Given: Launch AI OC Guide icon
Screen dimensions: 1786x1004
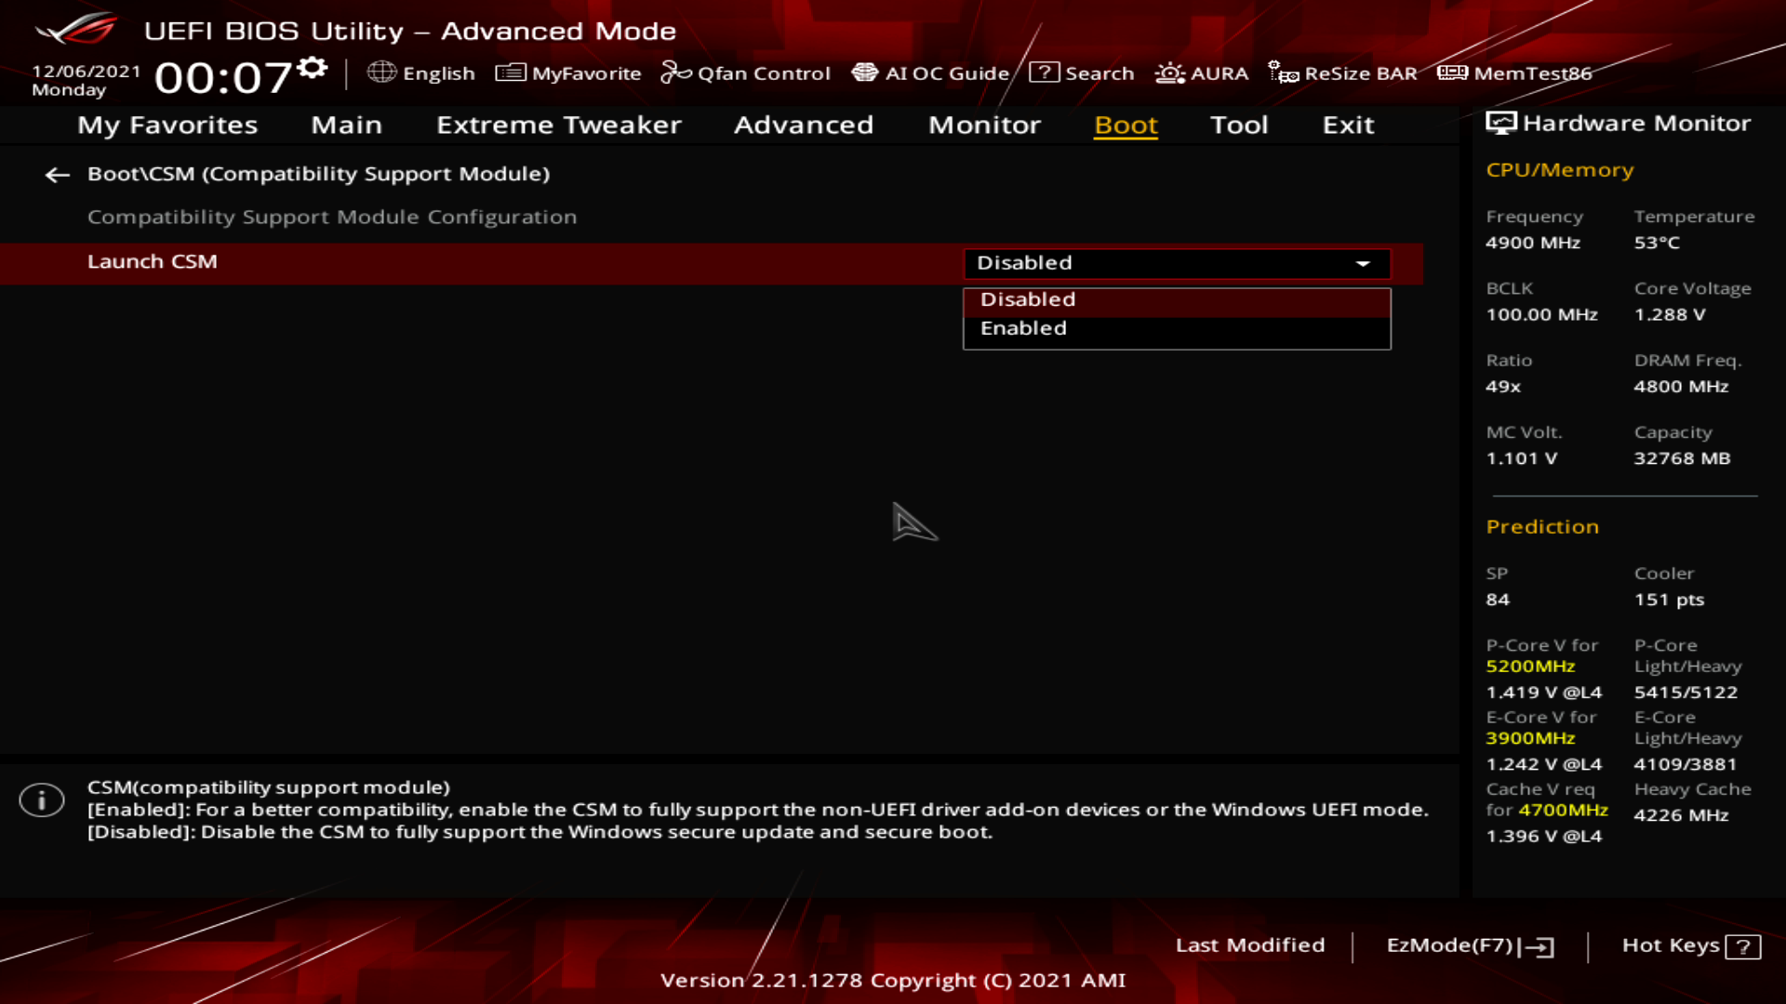Looking at the screenshot, I should [x=864, y=73].
